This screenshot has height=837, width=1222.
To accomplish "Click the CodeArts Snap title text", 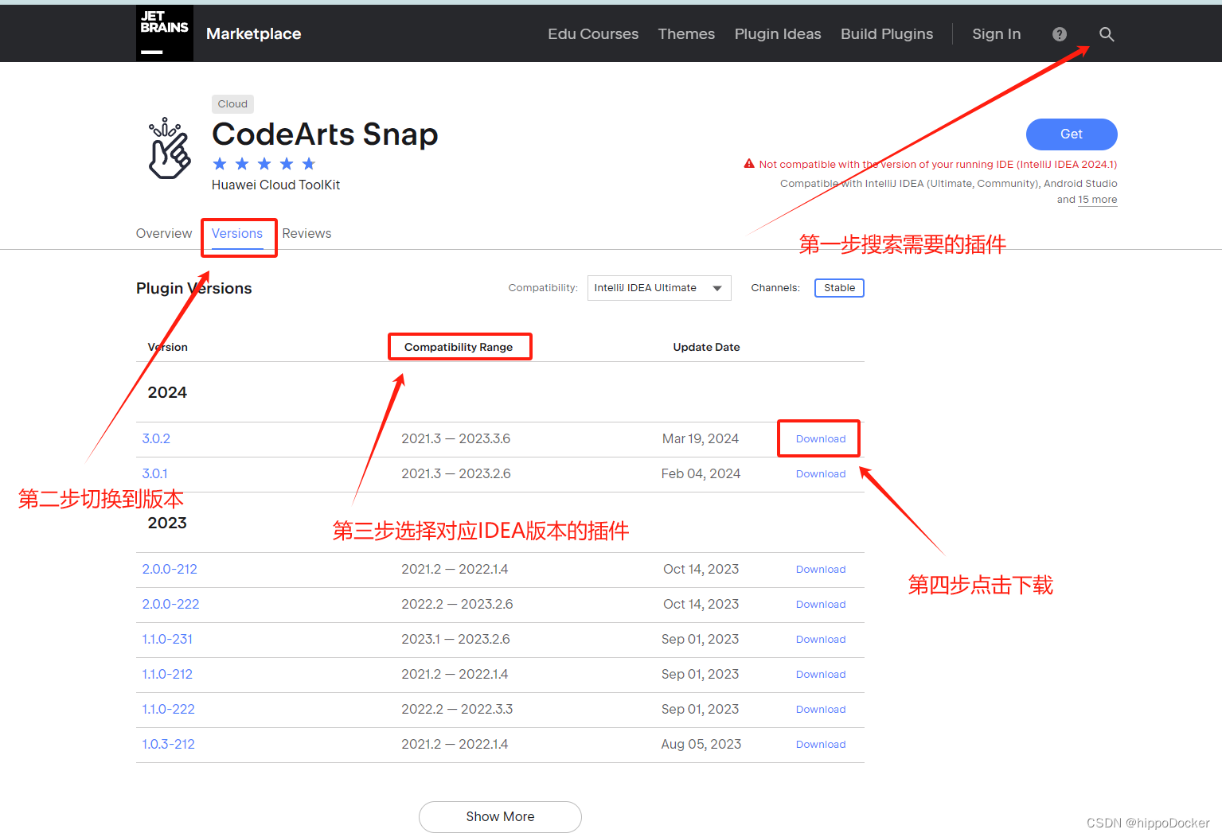I will pos(325,134).
